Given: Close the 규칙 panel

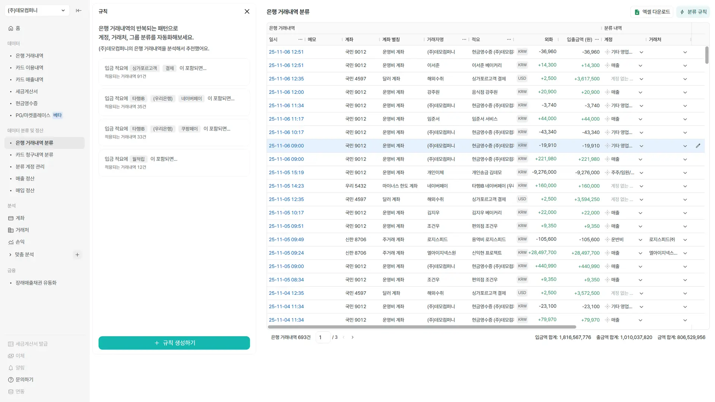Looking at the screenshot, I should coord(247,12).
